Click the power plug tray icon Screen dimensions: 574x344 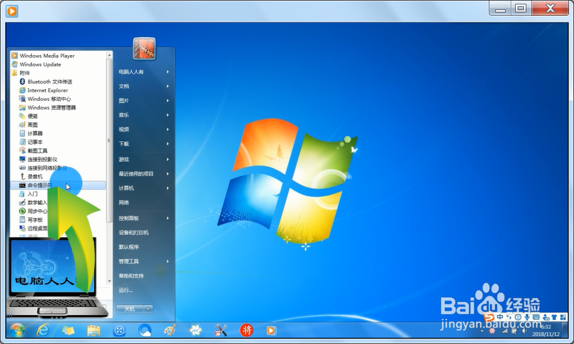pos(514,331)
